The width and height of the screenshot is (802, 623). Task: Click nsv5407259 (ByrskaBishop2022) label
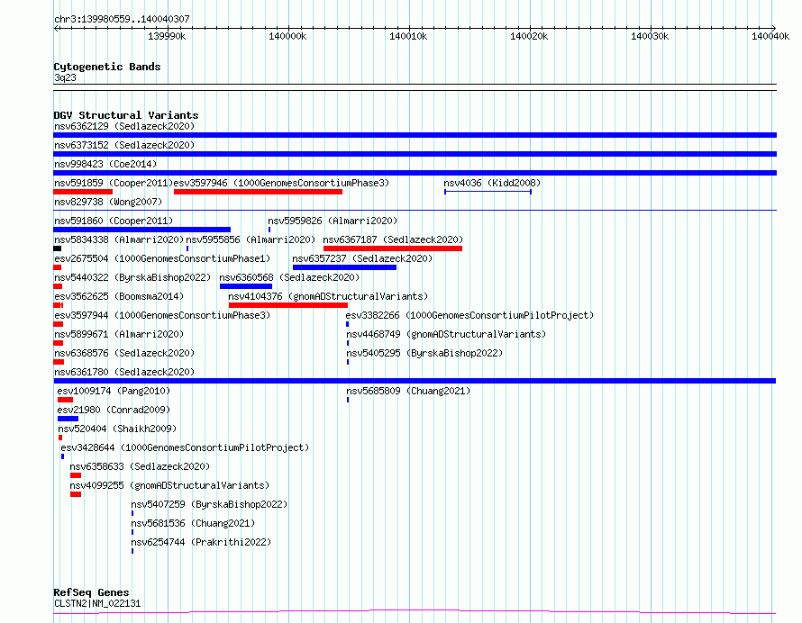tap(209, 504)
